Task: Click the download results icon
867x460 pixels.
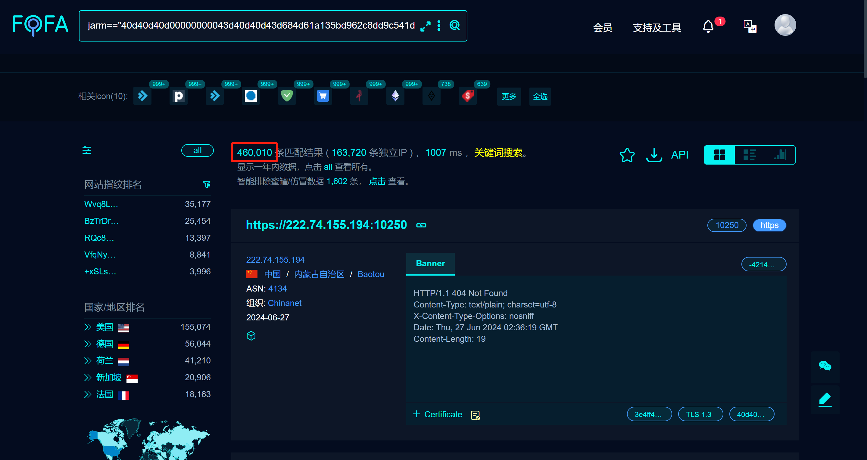Action: coord(654,155)
